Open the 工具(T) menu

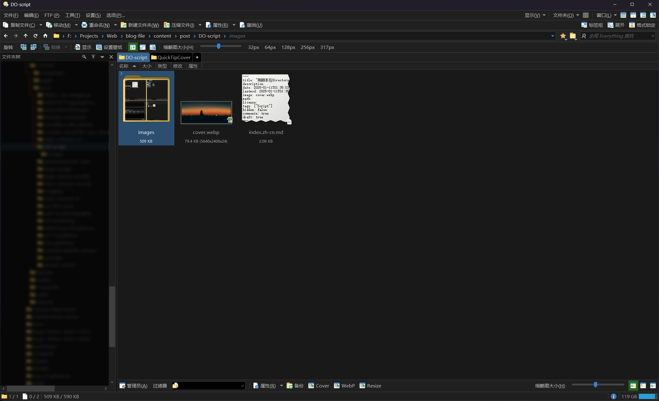[73, 15]
